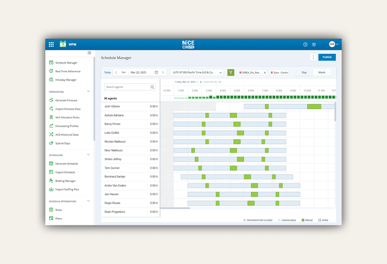This screenshot has width=387, height=264.
Task: Open the three-dot more options menu
Action: [313, 57]
